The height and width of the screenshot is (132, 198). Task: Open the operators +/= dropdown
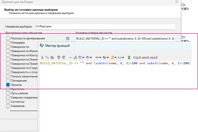coord(97,57)
